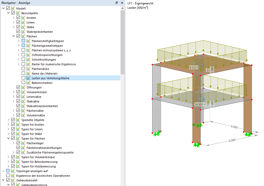264x186 pixels.
Task: Check Ergebnisse der booleschen Operationen
Action: pyautogui.click(x=8, y=175)
